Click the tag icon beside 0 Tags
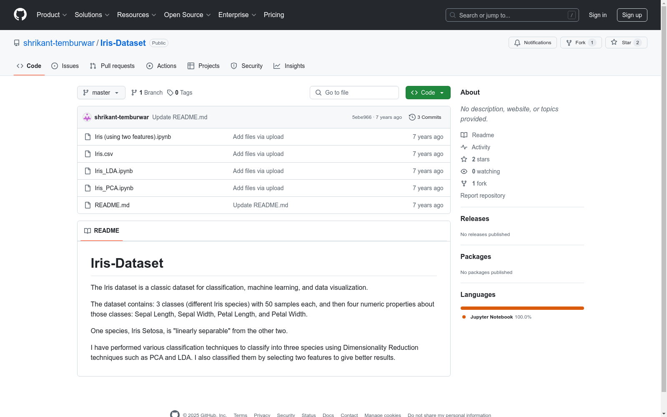The image size is (667, 417). pos(170,93)
